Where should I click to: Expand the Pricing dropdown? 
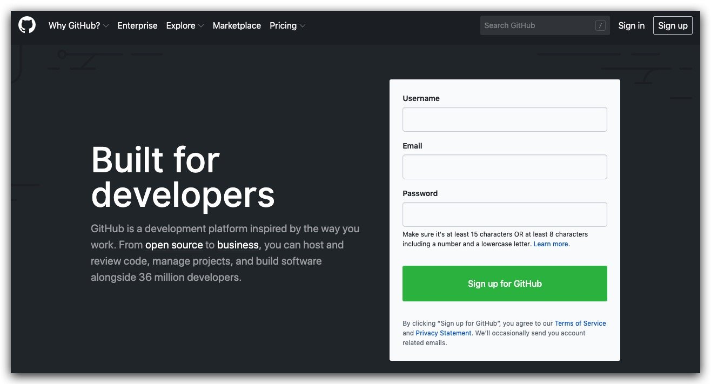pos(287,25)
